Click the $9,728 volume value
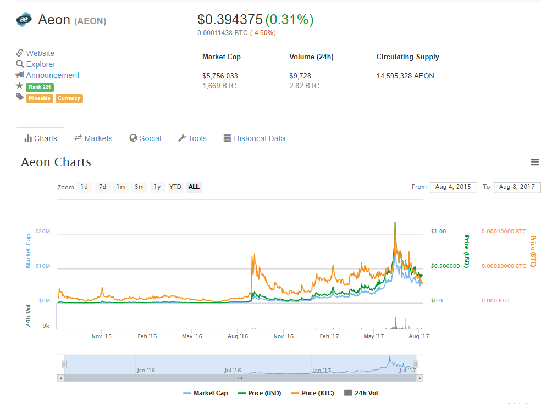The image size is (541, 404). tap(300, 76)
